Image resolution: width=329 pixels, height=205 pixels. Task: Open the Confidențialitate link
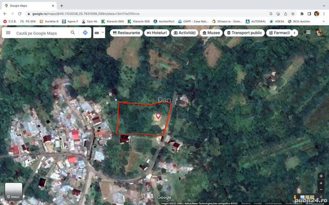pyautogui.click(x=273, y=203)
